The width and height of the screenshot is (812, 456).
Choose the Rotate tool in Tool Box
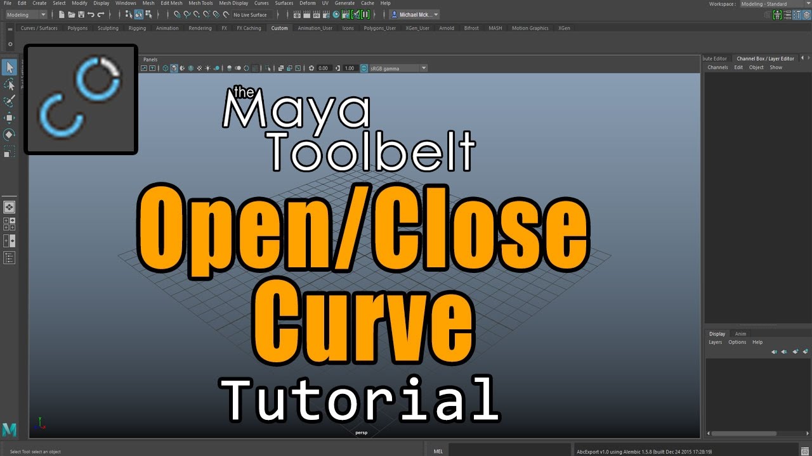point(10,134)
